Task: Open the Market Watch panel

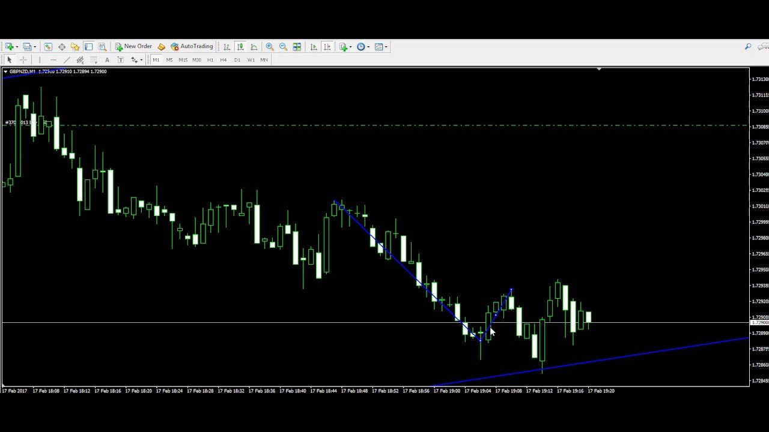Action: 48,47
